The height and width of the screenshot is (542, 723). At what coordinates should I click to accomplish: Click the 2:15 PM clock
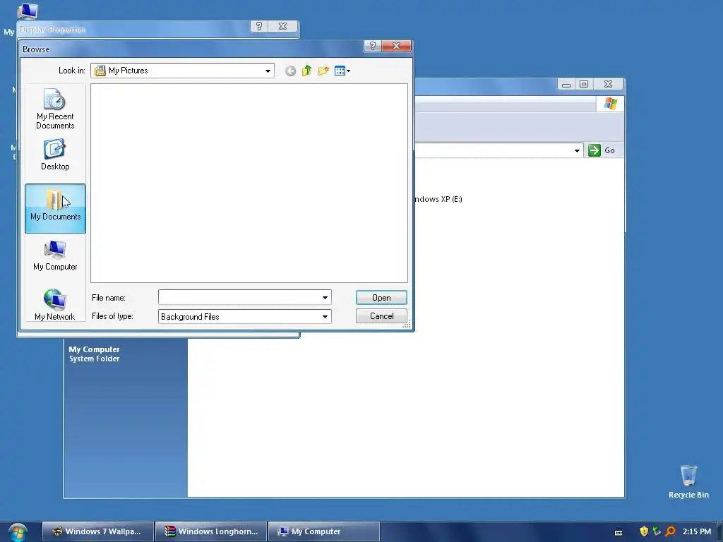pos(697,531)
